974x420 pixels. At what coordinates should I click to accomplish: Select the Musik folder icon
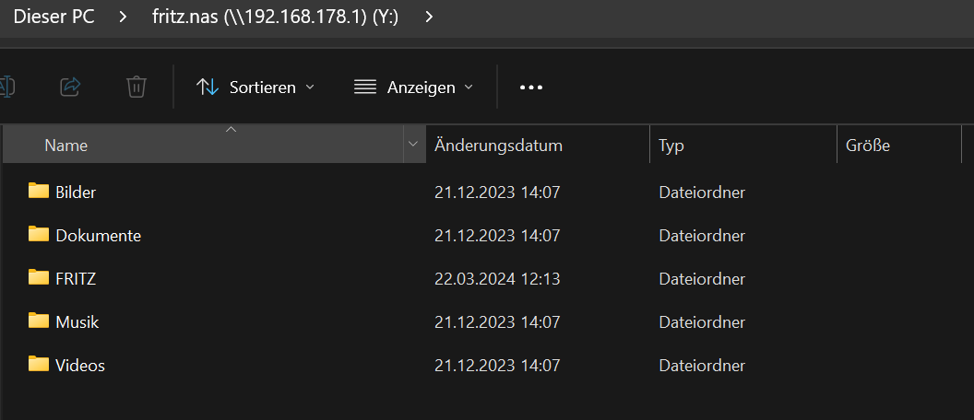pos(38,321)
